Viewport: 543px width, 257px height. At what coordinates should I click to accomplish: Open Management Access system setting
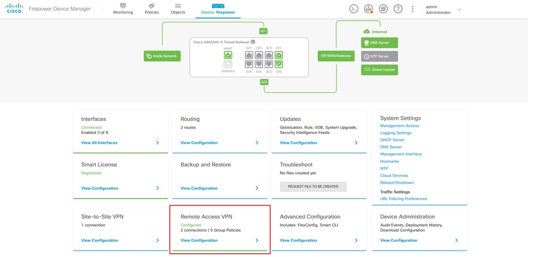400,126
